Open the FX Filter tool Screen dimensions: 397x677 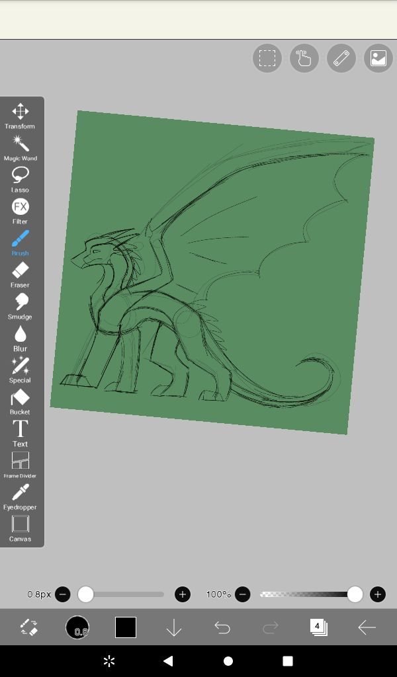pyautogui.click(x=20, y=211)
